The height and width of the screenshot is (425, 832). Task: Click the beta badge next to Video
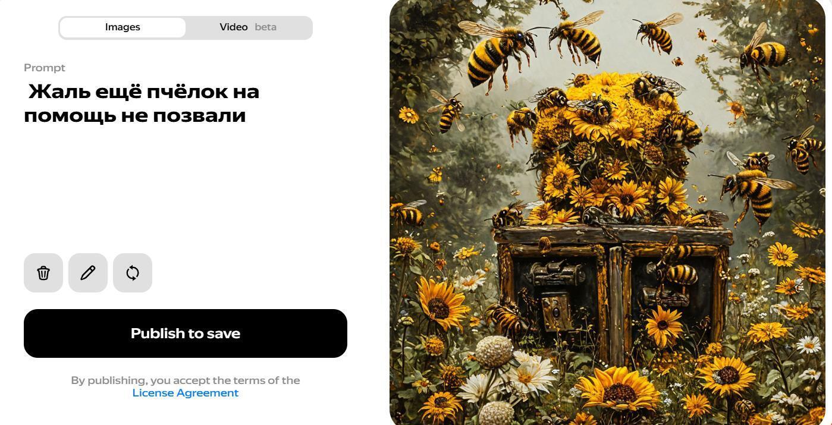coord(265,27)
